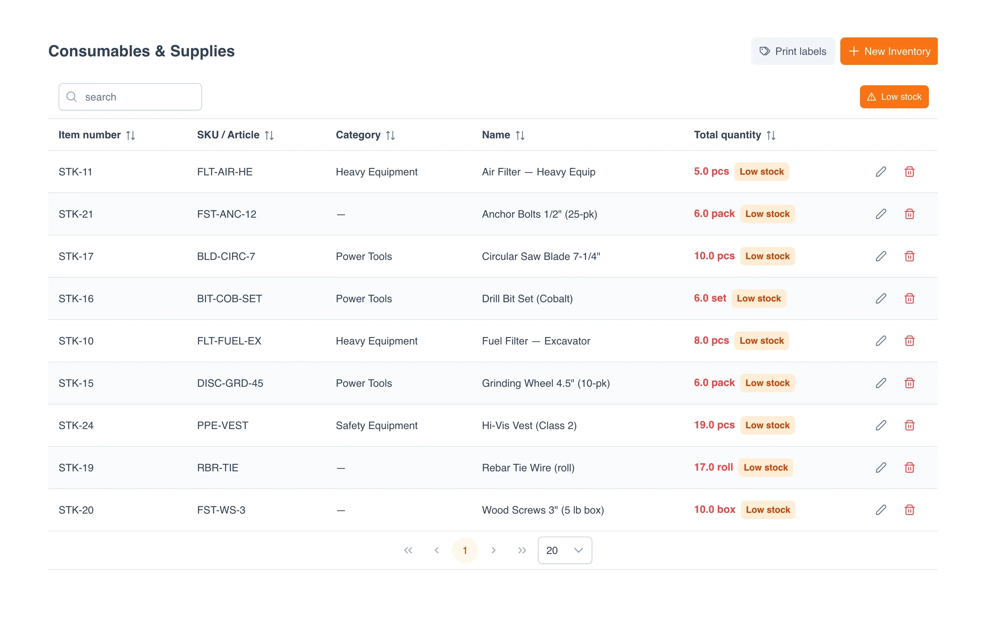Edit the Drill Bit Set (Cobalt) row
986x620 pixels.
coord(881,298)
